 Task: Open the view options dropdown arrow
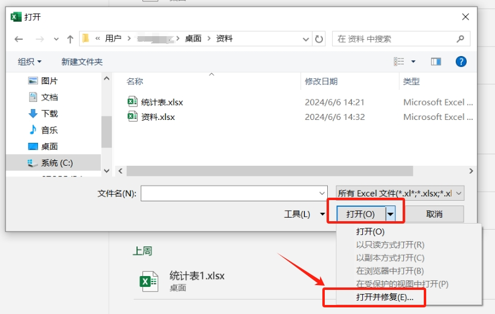click(x=414, y=61)
